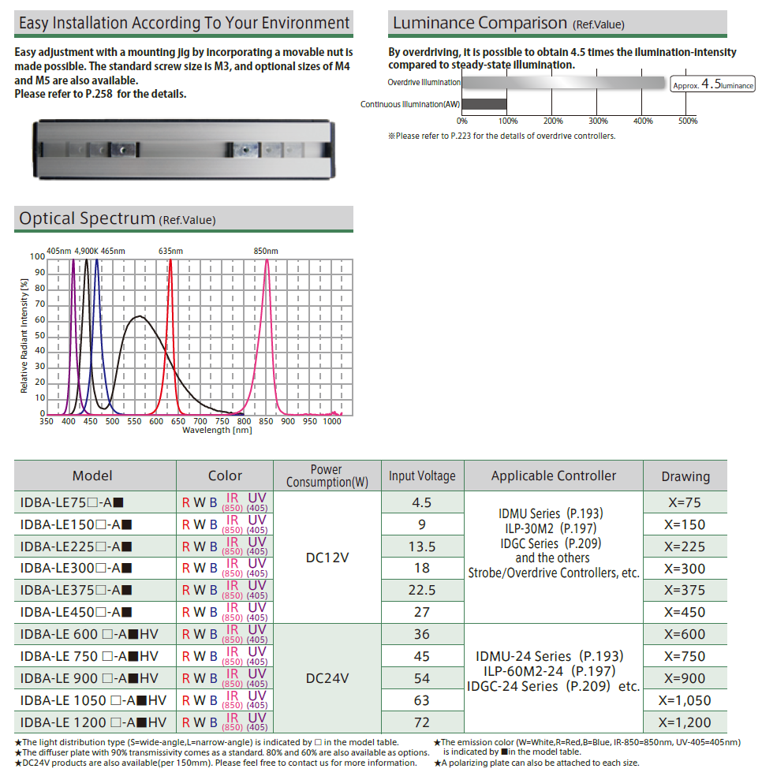Click the 850nm peak label on spectrum

pos(266,251)
